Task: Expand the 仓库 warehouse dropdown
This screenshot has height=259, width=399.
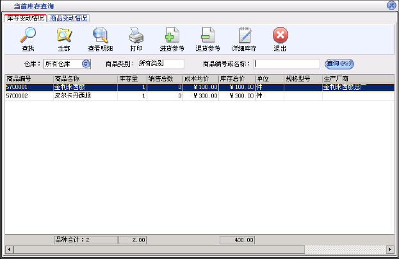Action: [86, 63]
